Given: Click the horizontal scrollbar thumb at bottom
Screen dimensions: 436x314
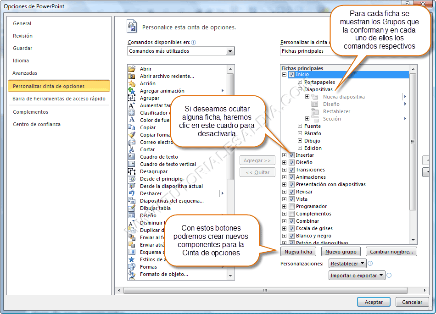Looking at the screenshot, I should [x=265, y=291].
